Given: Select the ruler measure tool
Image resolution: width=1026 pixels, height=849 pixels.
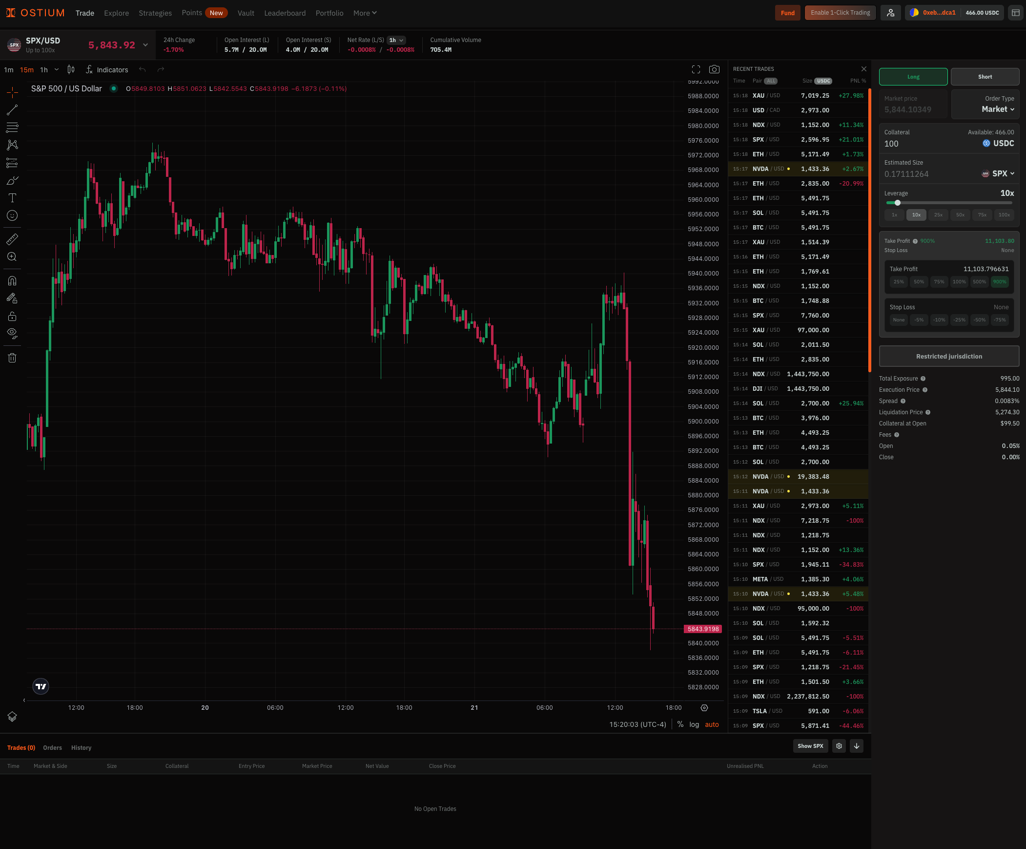Looking at the screenshot, I should pyautogui.click(x=12, y=239).
